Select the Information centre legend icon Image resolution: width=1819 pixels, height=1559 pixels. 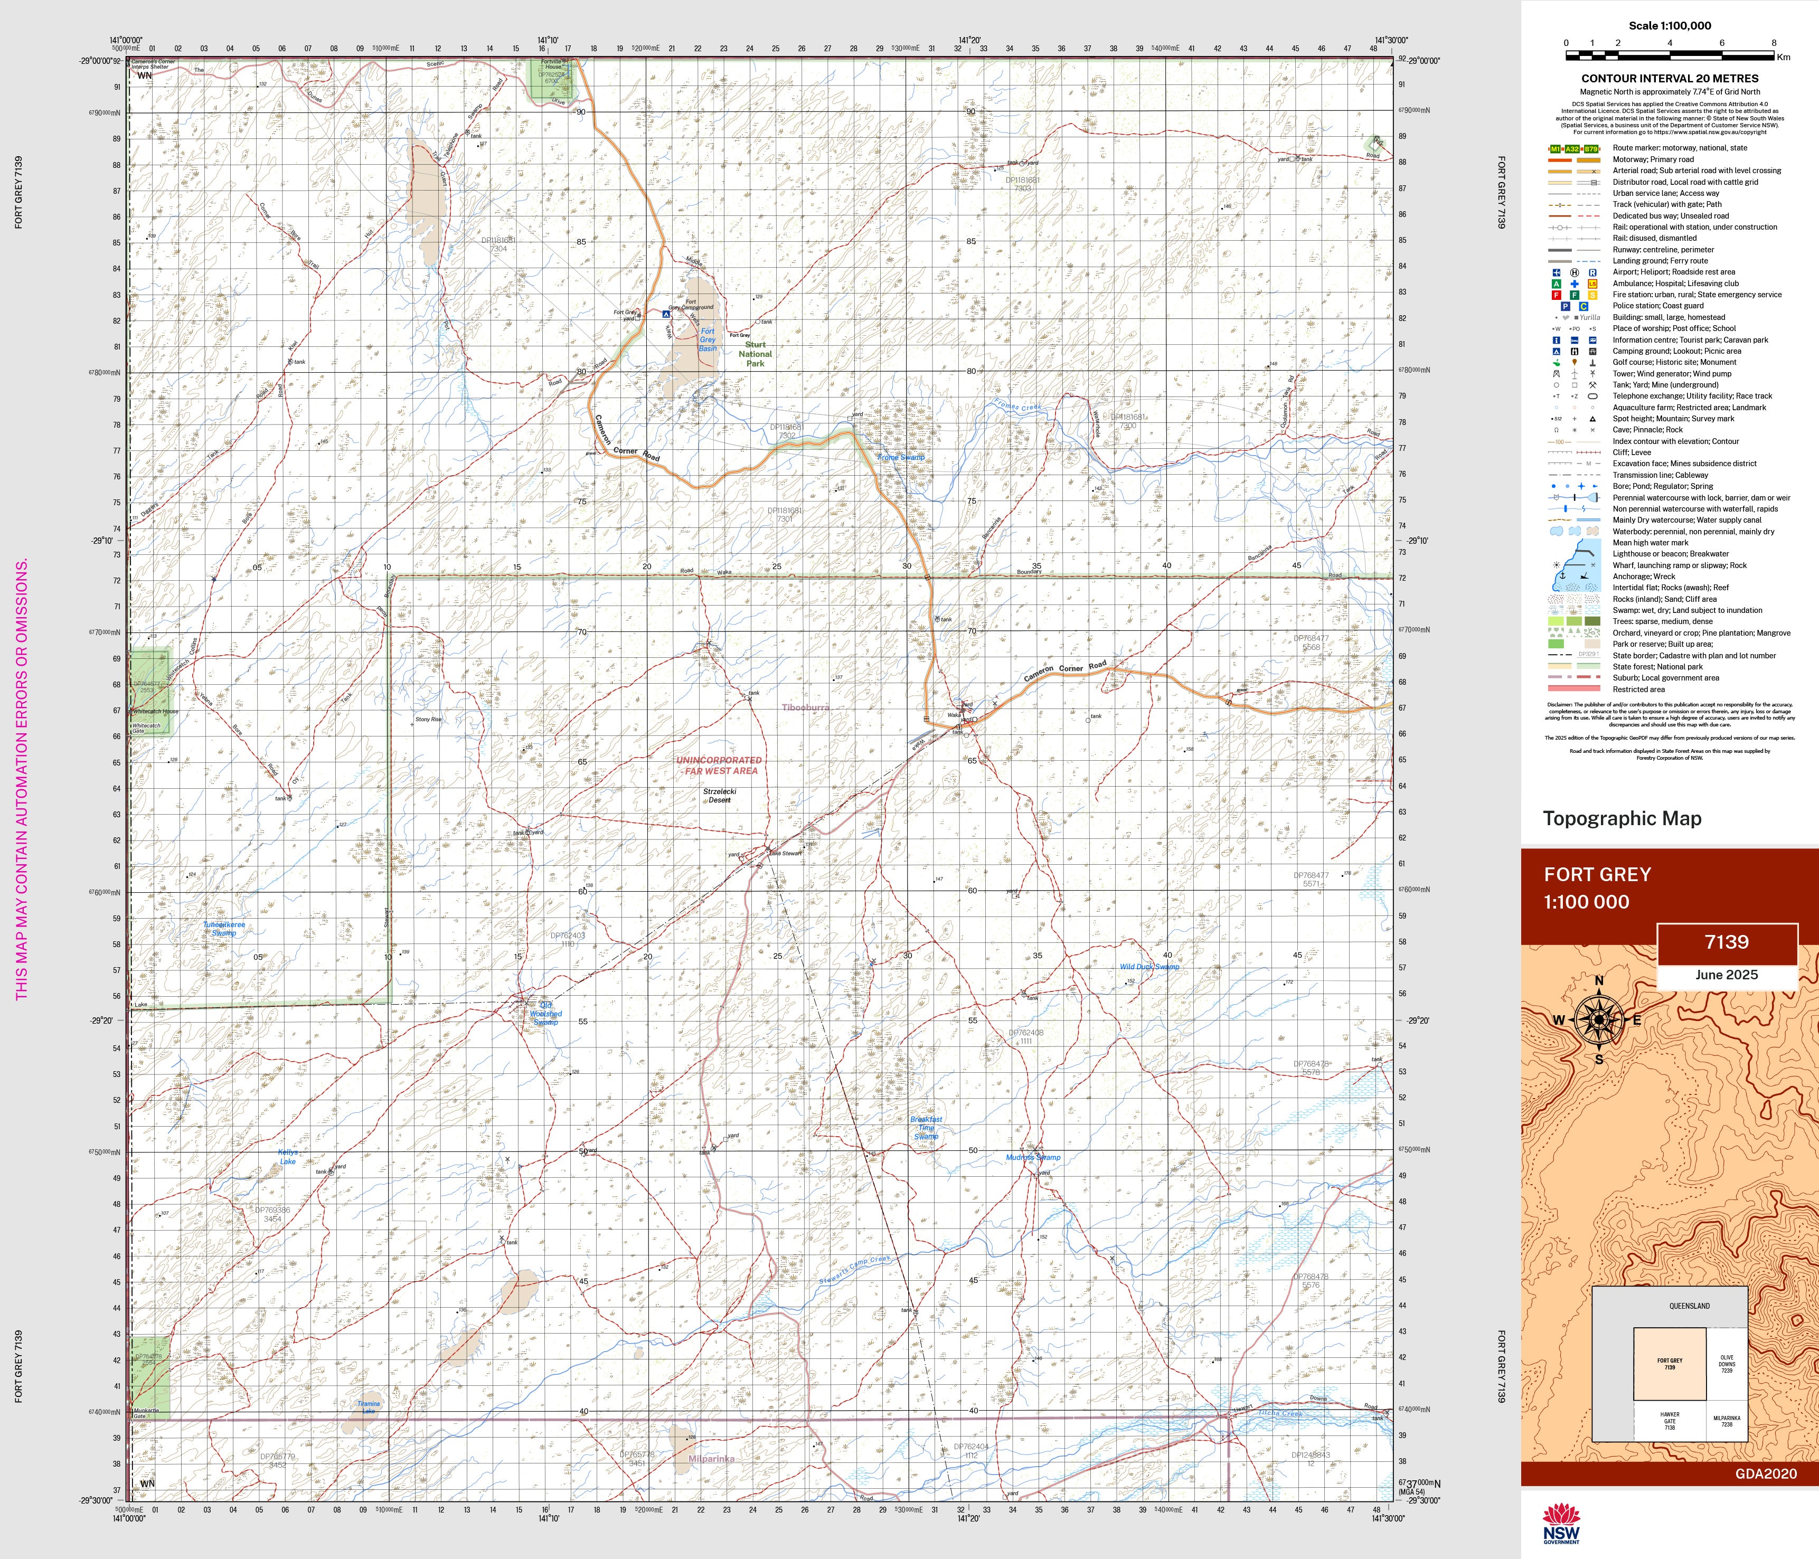coord(1557,339)
